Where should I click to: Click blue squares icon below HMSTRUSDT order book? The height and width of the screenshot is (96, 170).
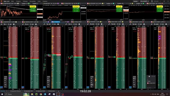[x=1, y=87]
